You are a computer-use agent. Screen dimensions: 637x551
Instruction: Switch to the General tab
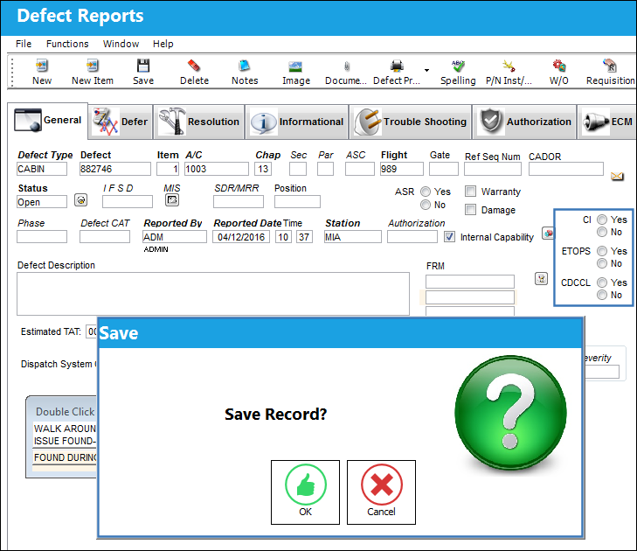(47, 121)
